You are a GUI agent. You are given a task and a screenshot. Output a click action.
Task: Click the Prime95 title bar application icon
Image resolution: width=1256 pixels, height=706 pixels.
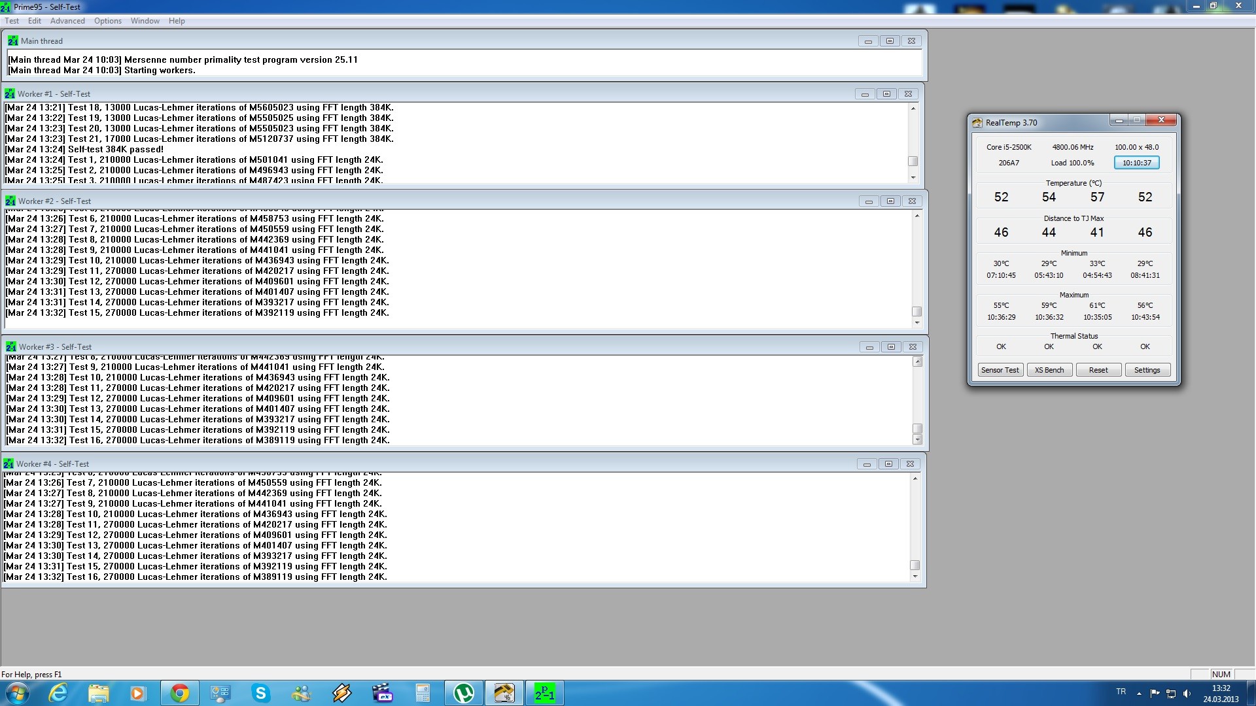pos(6,7)
